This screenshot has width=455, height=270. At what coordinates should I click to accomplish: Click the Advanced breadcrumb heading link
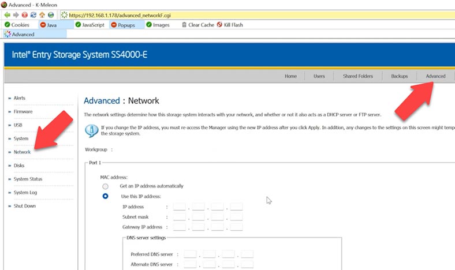point(102,100)
